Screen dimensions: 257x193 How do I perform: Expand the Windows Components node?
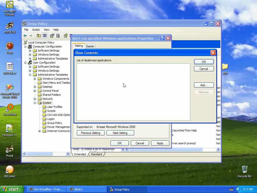pyautogui.click(x=35, y=79)
